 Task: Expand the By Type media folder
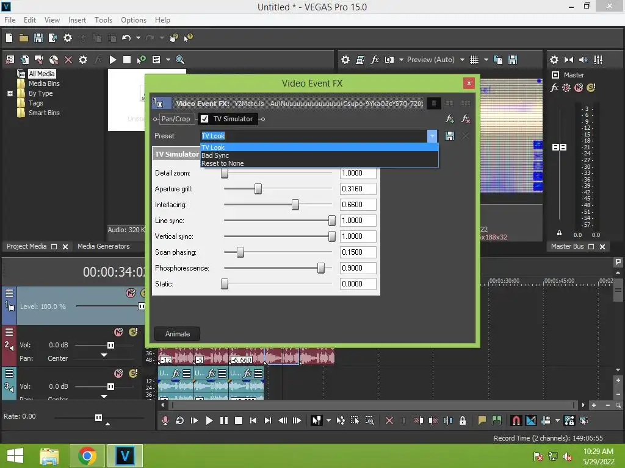click(x=10, y=93)
